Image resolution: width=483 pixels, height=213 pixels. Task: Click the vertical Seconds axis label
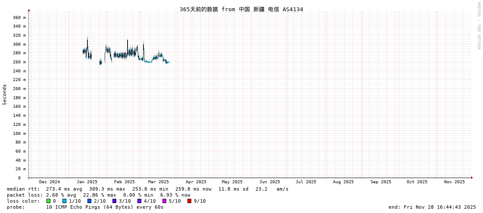coord(5,94)
